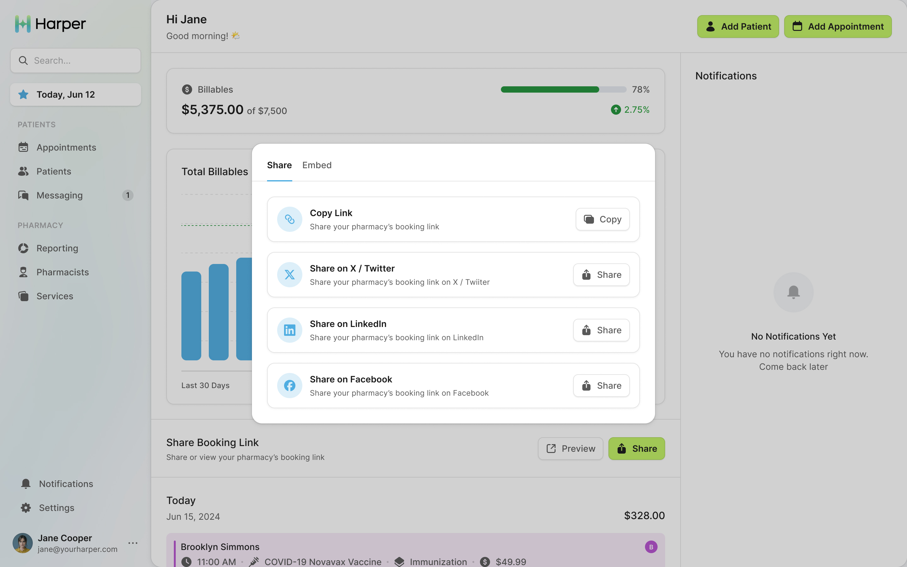Go to Reporting in Pharmacy section

(57, 248)
